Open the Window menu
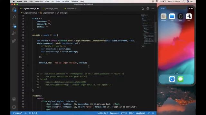The height and width of the screenshot is (115, 206). (x=75, y=1)
